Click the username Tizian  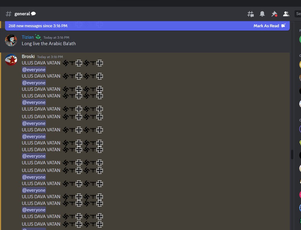pos(28,37)
